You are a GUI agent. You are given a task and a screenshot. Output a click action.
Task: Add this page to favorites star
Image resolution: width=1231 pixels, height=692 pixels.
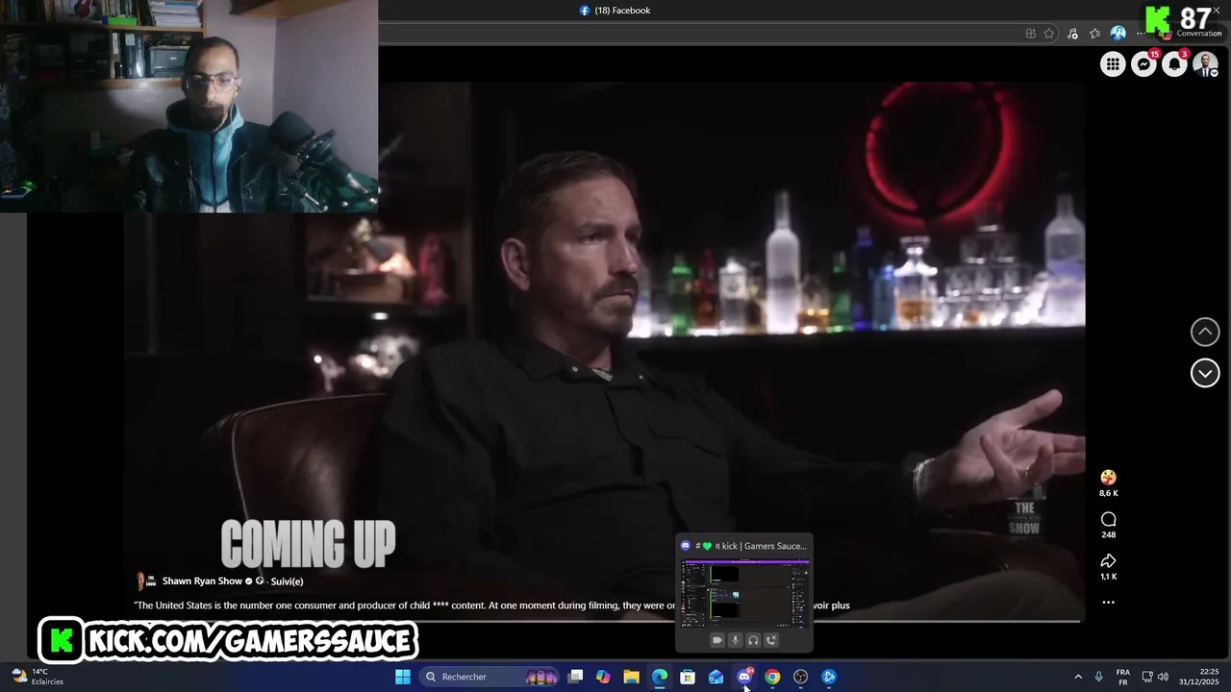click(x=1049, y=34)
